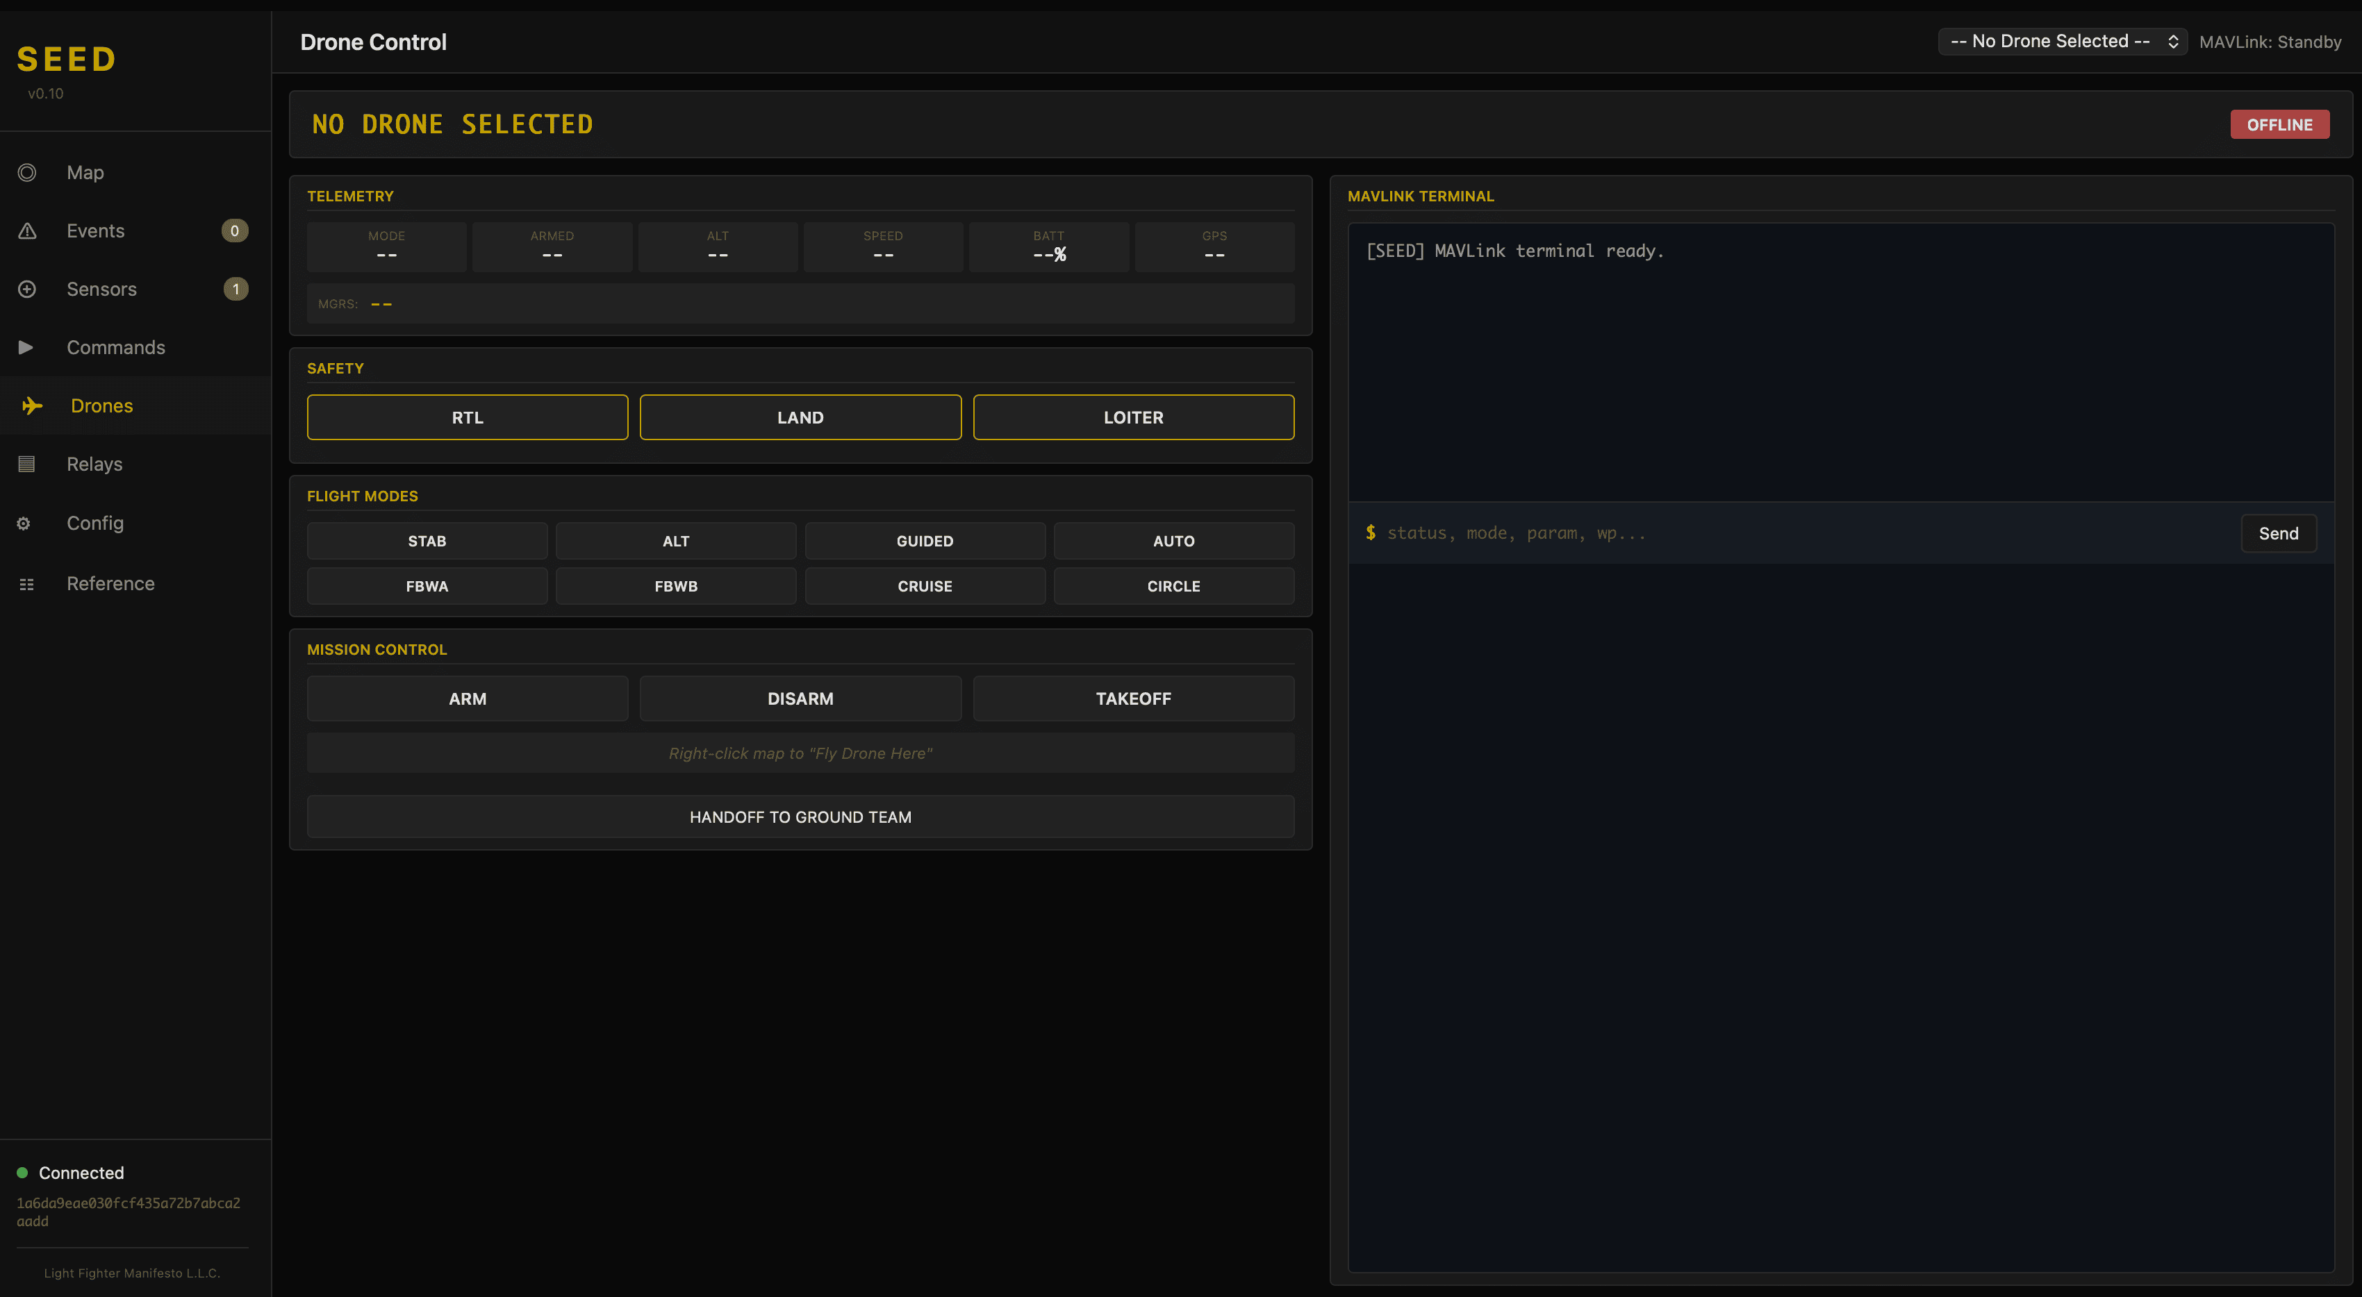Trigger RTL safety command
The height and width of the screenshot is (1297, 2362).
click(x=467, y=417)
